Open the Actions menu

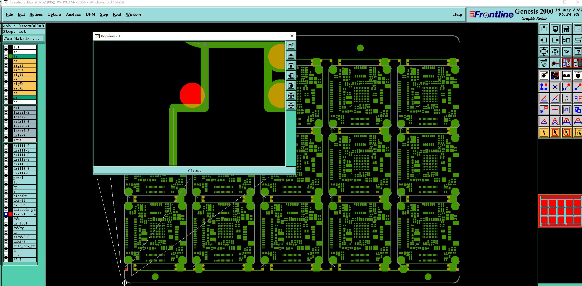[36, 14]
